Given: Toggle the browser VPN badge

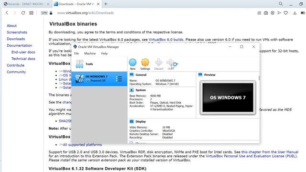Looking at the screenshot, I should point(44,13).
